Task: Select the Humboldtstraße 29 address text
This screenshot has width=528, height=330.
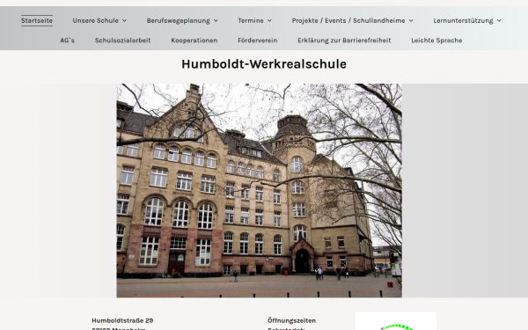Action: coord(122,320)
